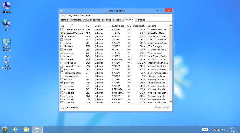Click the Start button orb
240x133 pixels.
tap(5, 130)
